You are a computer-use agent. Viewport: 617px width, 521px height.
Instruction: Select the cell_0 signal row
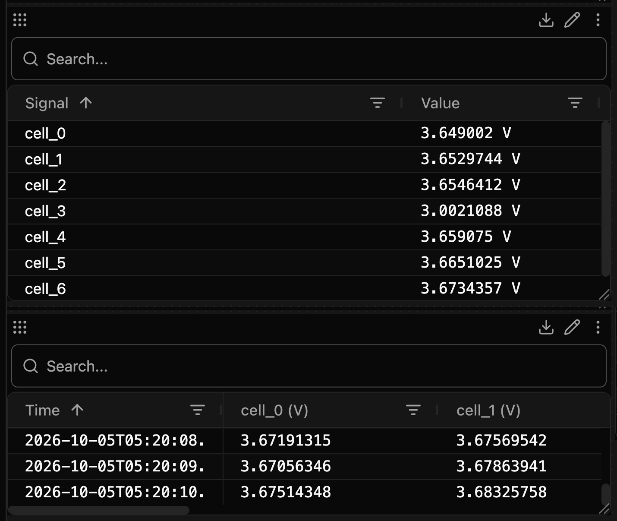304,133
